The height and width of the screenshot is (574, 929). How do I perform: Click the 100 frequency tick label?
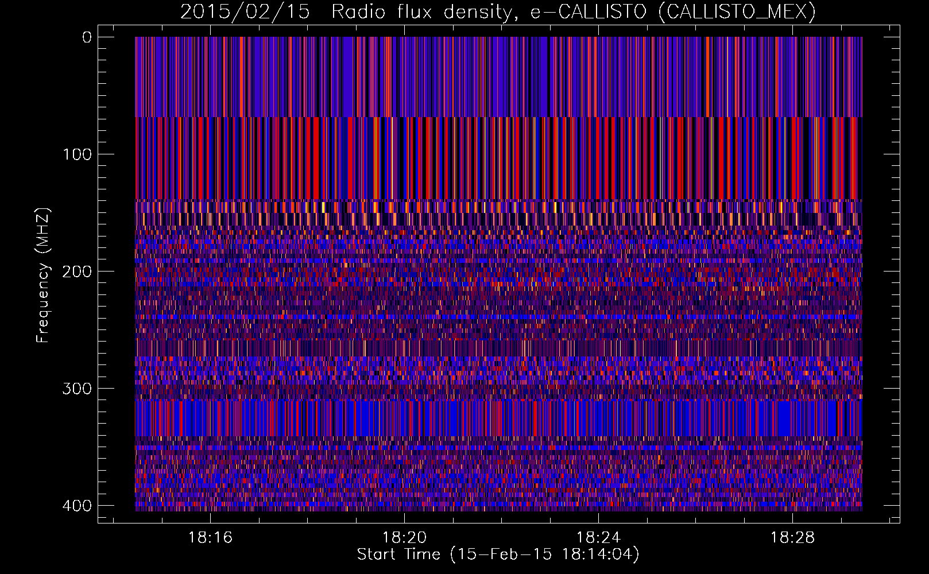coord(77,154)
